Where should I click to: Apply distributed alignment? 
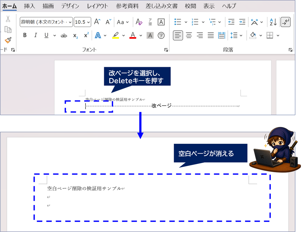click(x=221, y=36)
